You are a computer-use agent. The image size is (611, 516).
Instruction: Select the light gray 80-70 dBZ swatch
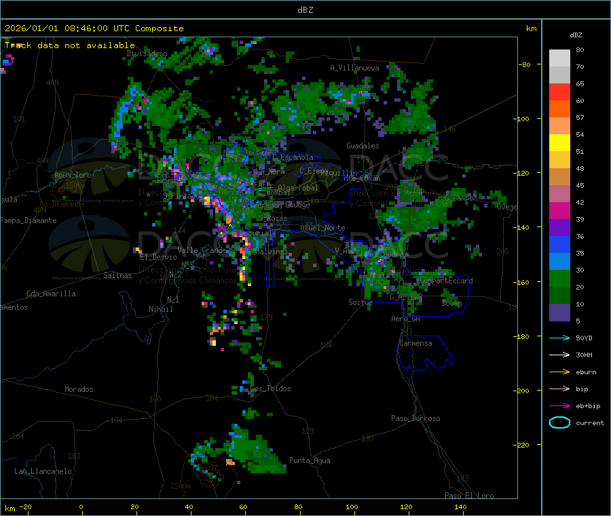click(559, 58)
